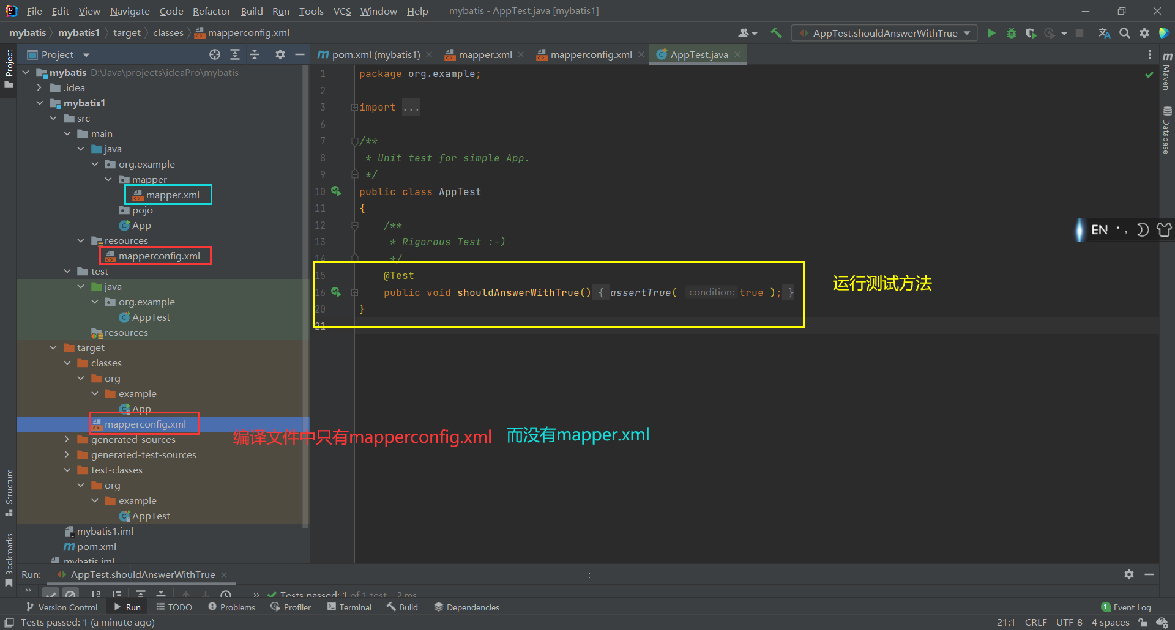Open the Structure tool window on the left sidebar
The width and height of the screenshot is (1175, 630).
[9, 492]
